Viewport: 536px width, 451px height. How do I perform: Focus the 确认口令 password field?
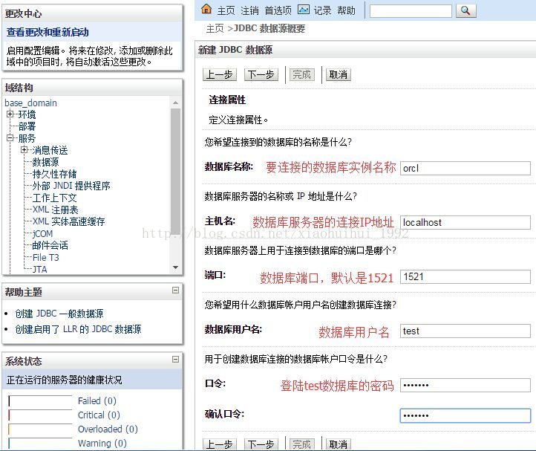click(x=465, y=415)
